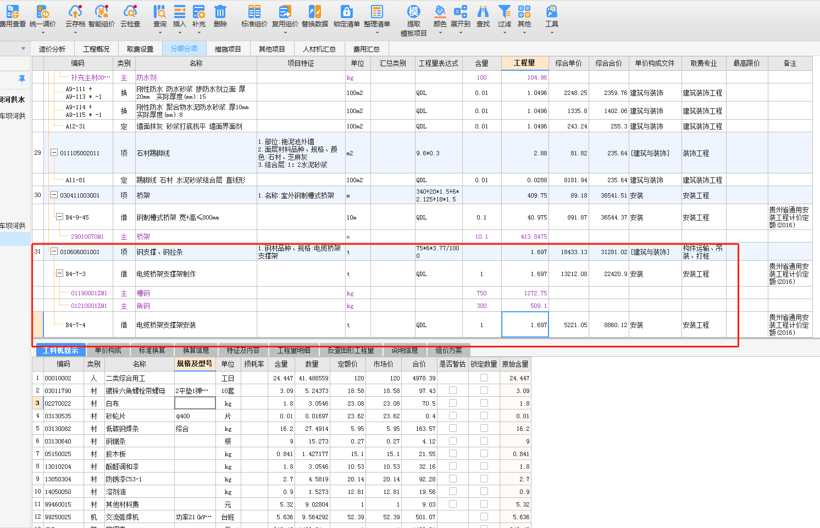Open the 工程量明细 bottom tab
This screenshot has height=528, width=820.
pyautogui.click(x=294, y=350)
